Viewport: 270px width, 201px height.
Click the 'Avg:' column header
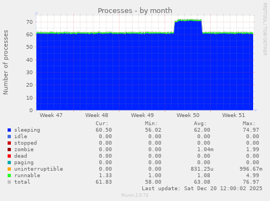tap(200, 124)
